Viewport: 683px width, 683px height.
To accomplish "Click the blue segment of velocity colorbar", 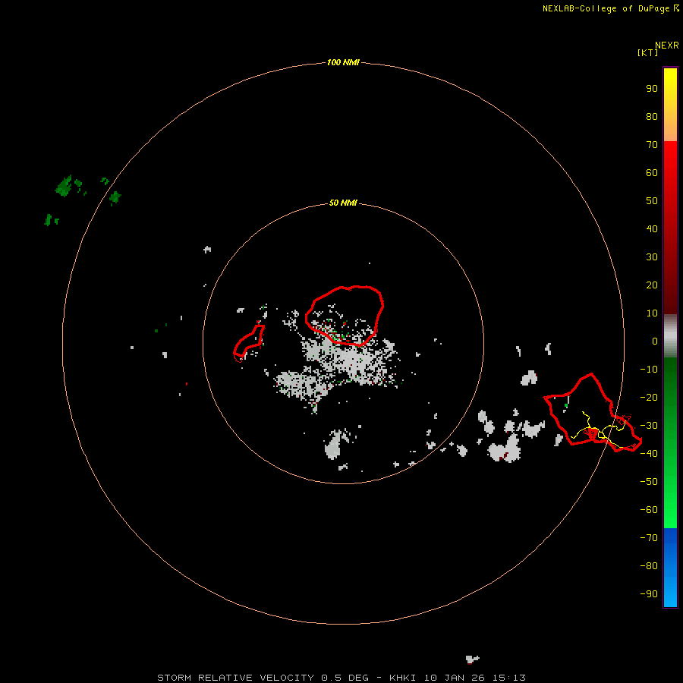I will pyautogui.click(x=670, y=568).
